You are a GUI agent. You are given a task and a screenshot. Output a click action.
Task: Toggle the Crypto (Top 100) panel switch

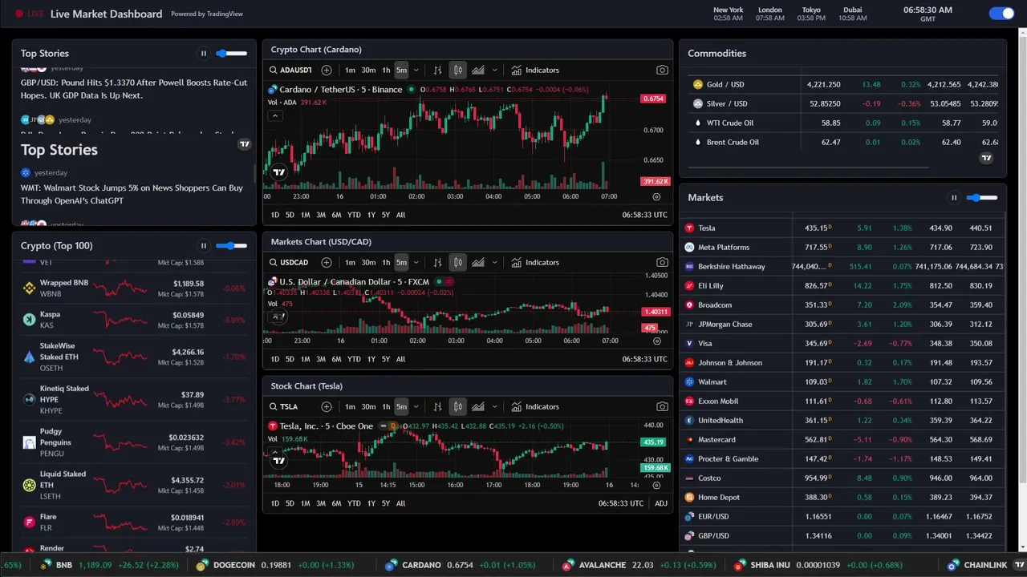pos(231,246)
